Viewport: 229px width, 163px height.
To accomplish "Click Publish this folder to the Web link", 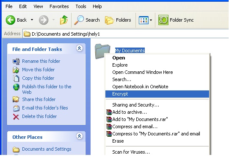I will tap(47, 89).
